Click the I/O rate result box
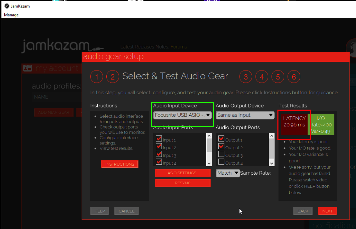This screenshot has width=356, height=229. [x=321, y=124]
